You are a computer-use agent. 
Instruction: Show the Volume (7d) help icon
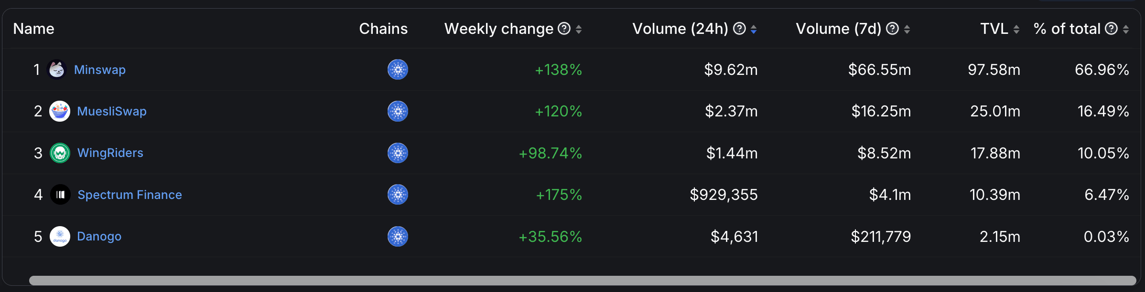(892, 29)
